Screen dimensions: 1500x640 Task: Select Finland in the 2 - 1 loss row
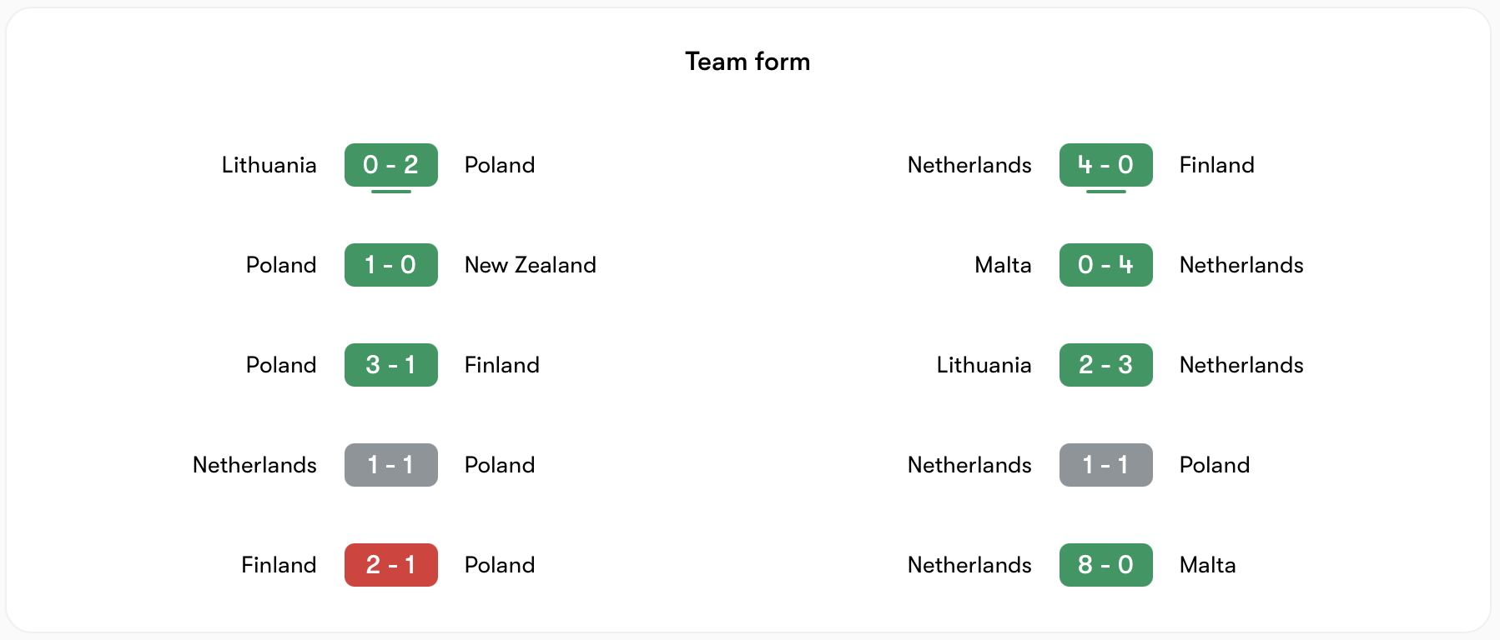(279, 565)
